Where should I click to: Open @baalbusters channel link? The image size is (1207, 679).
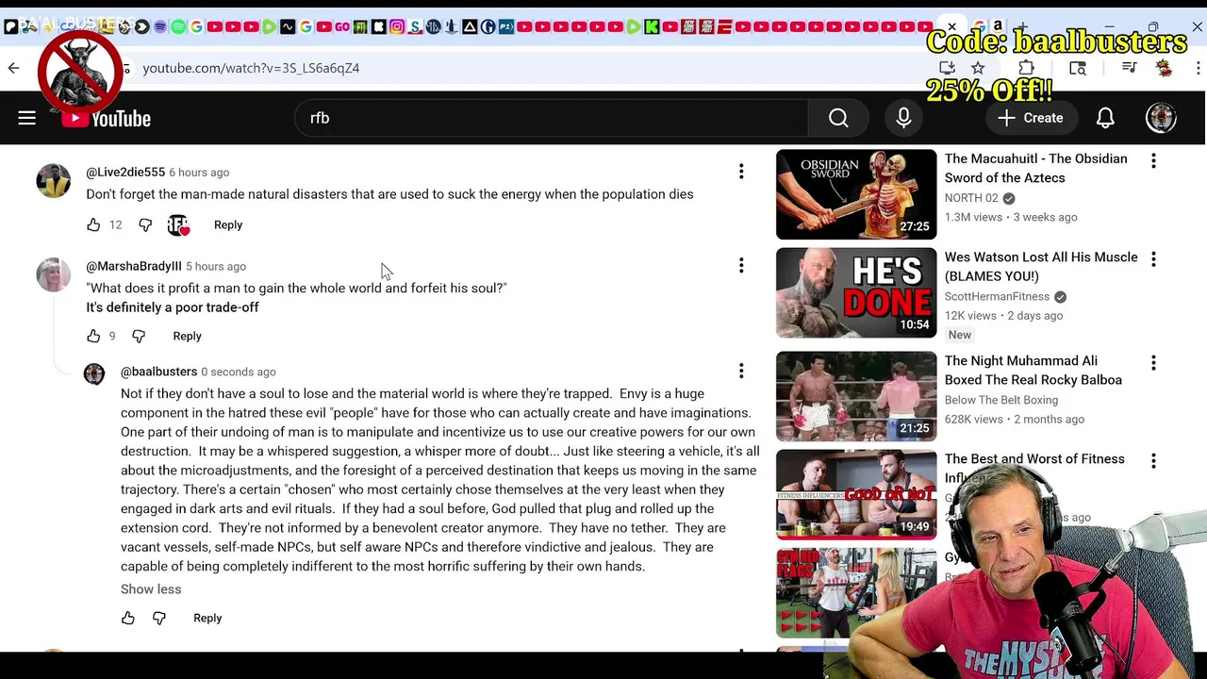tap(158, 372)
